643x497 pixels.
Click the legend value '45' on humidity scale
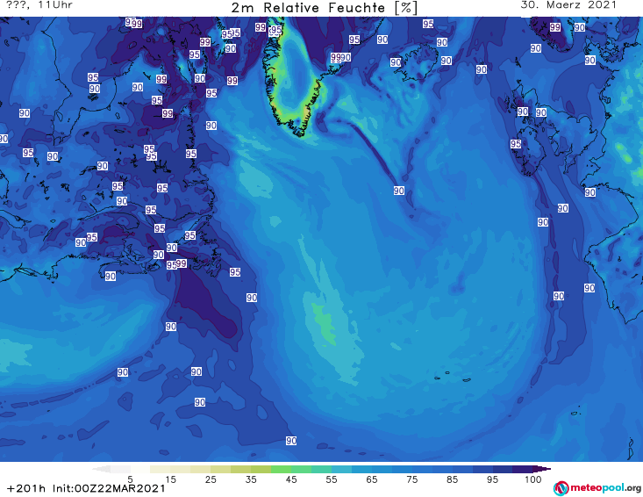(291, 479)
